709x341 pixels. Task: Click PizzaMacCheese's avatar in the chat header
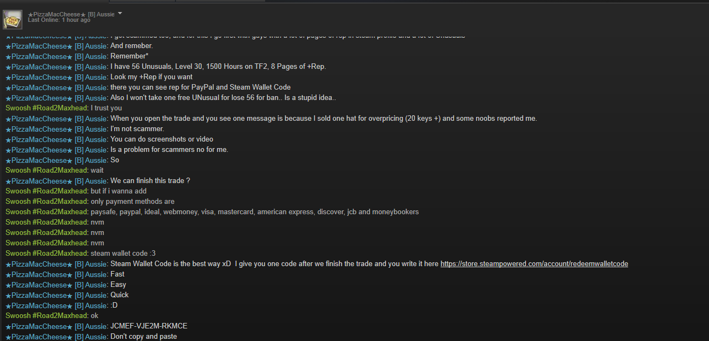[13, 19]
